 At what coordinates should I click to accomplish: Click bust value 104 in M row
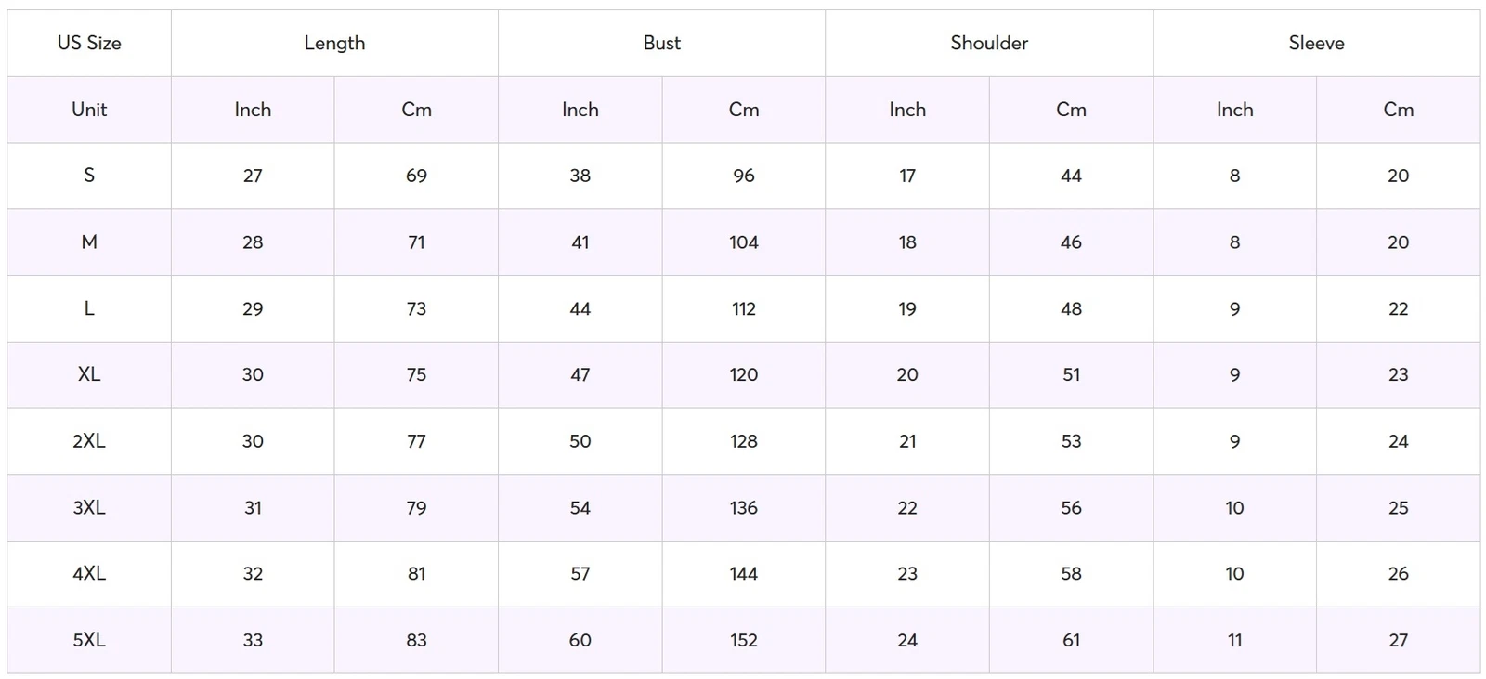click(x=743, y=242)
